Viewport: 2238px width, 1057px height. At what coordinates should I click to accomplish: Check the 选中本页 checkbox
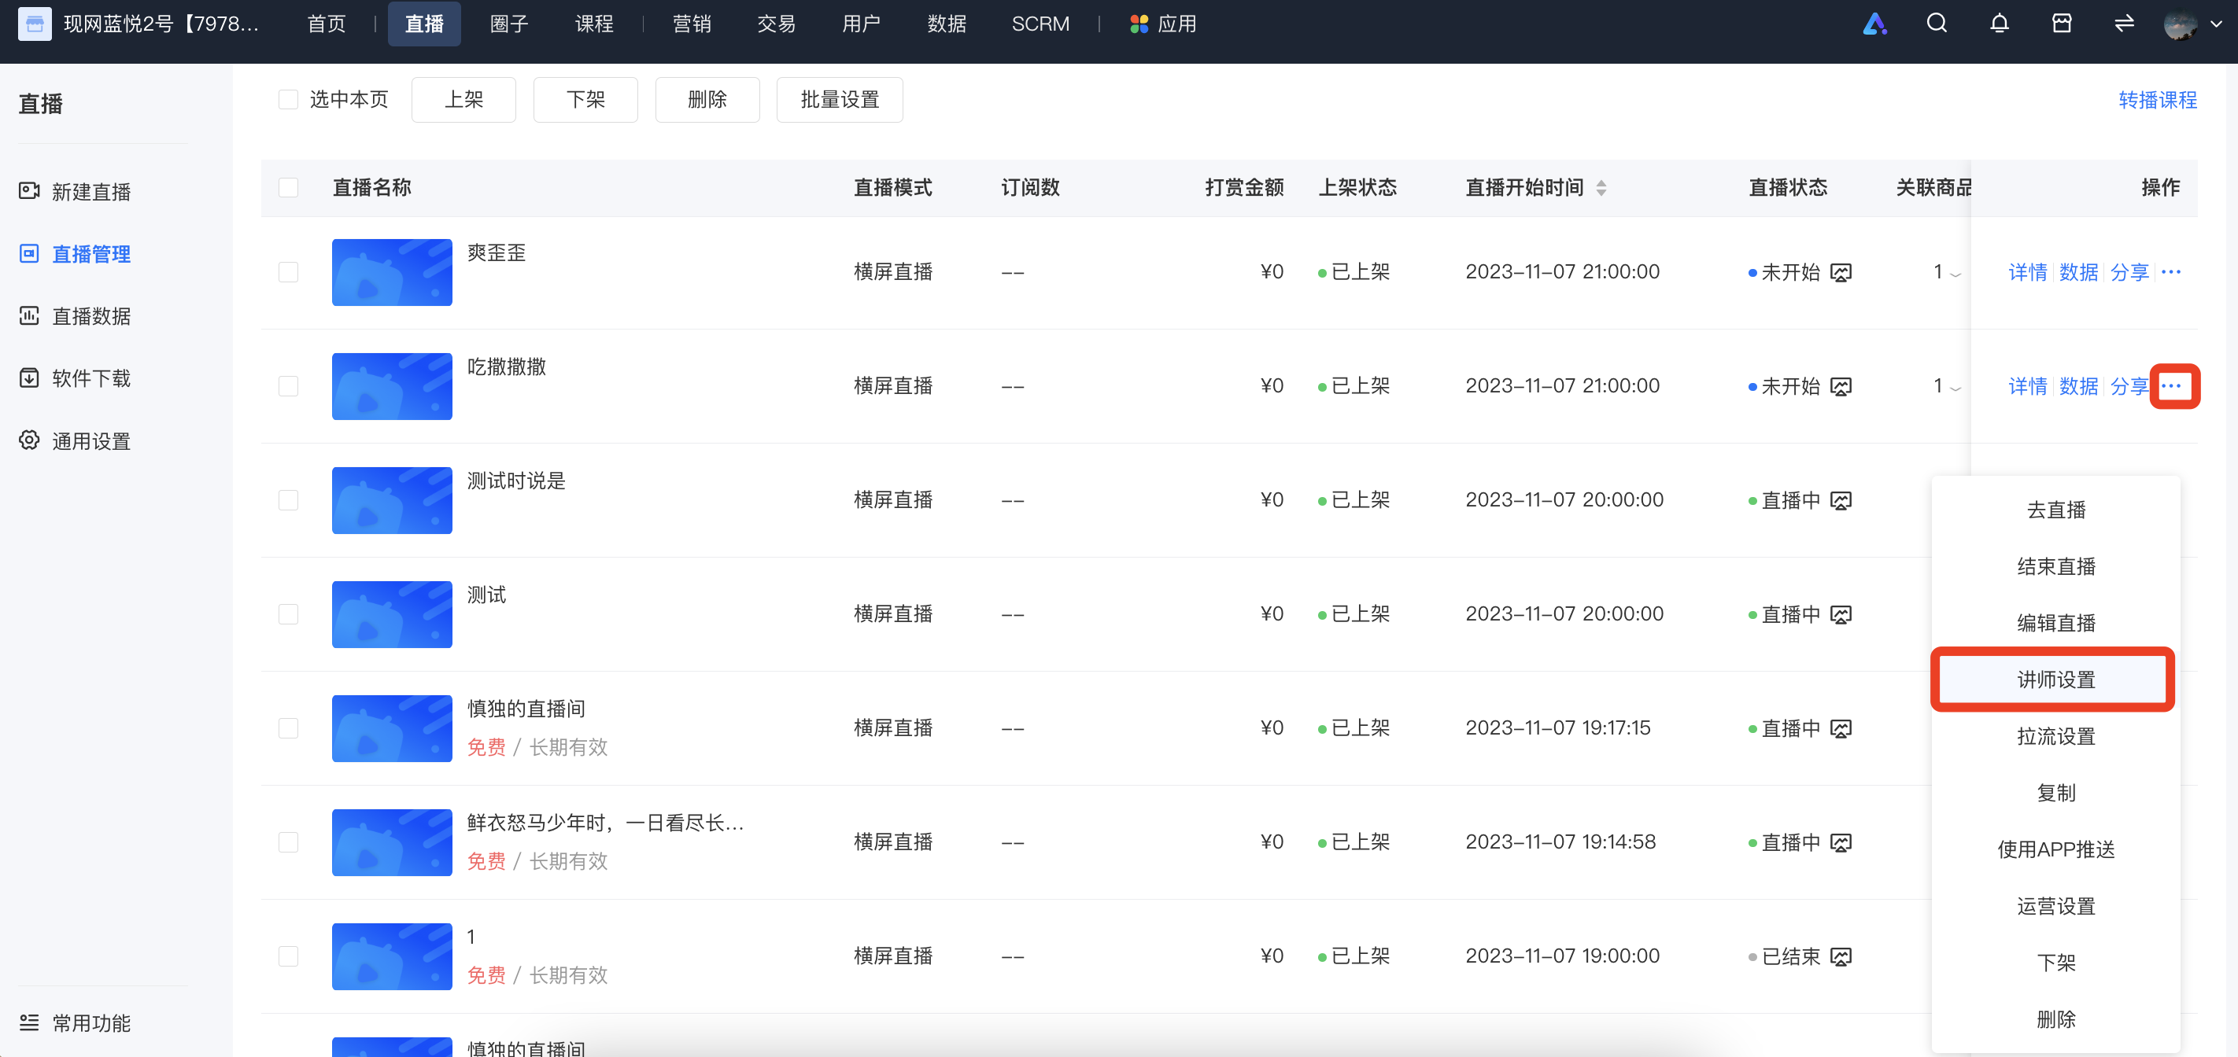289,99
